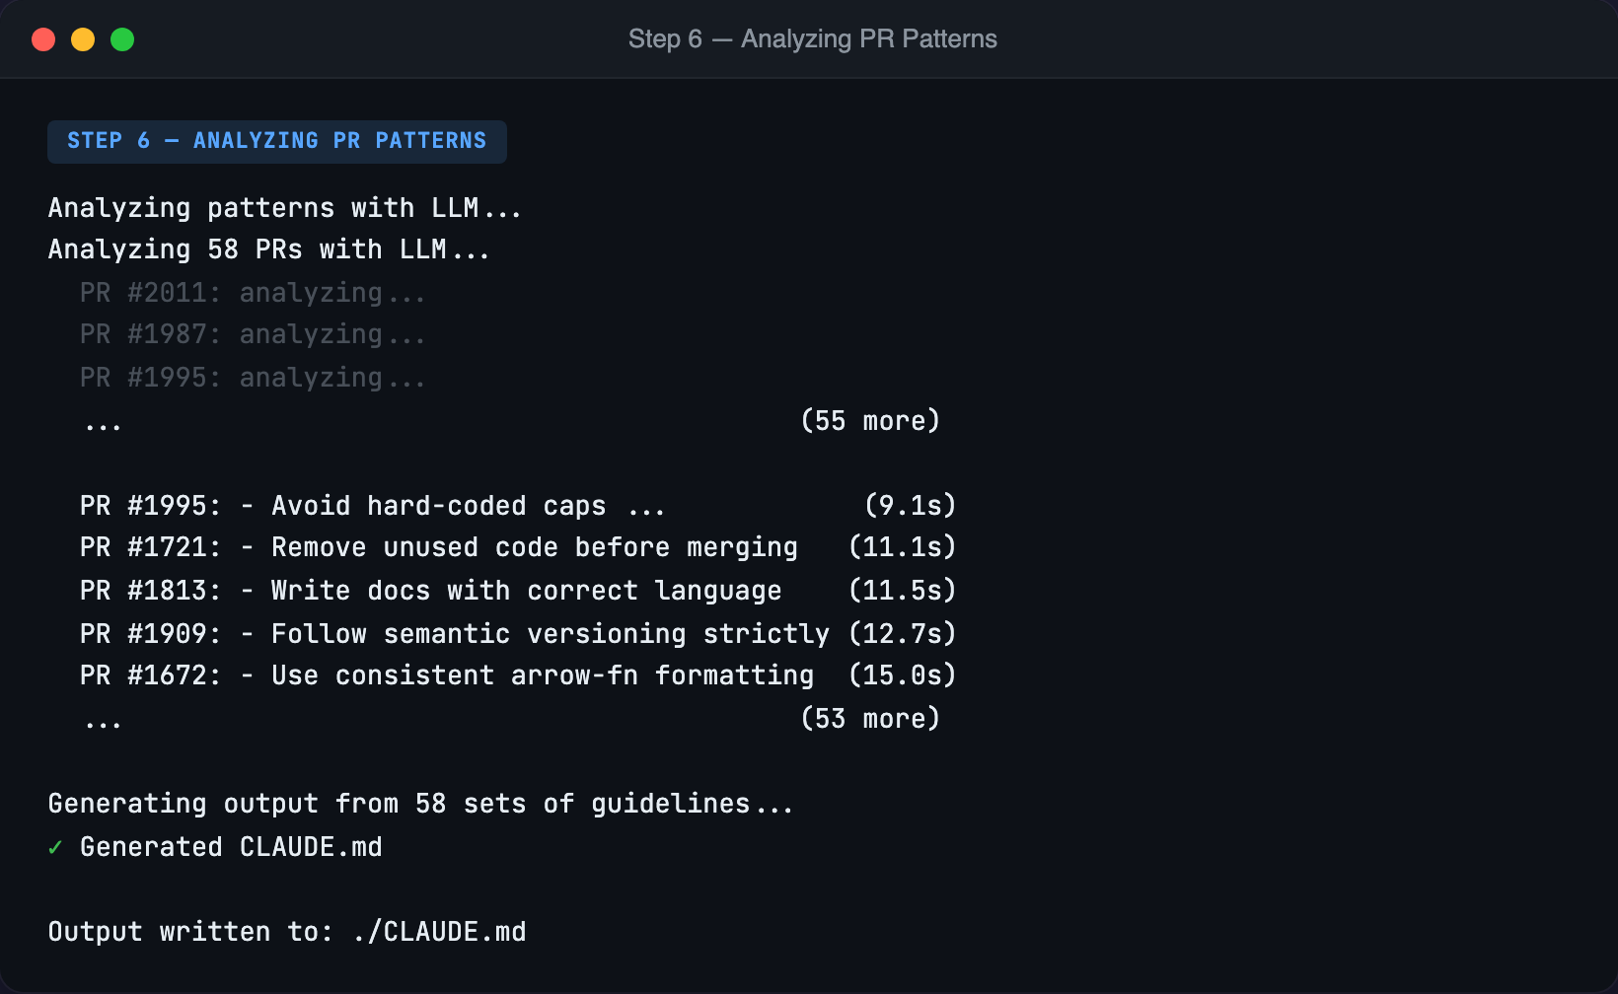
Task: Expand the (53 more) guidelines list
Action: [872, 718]
